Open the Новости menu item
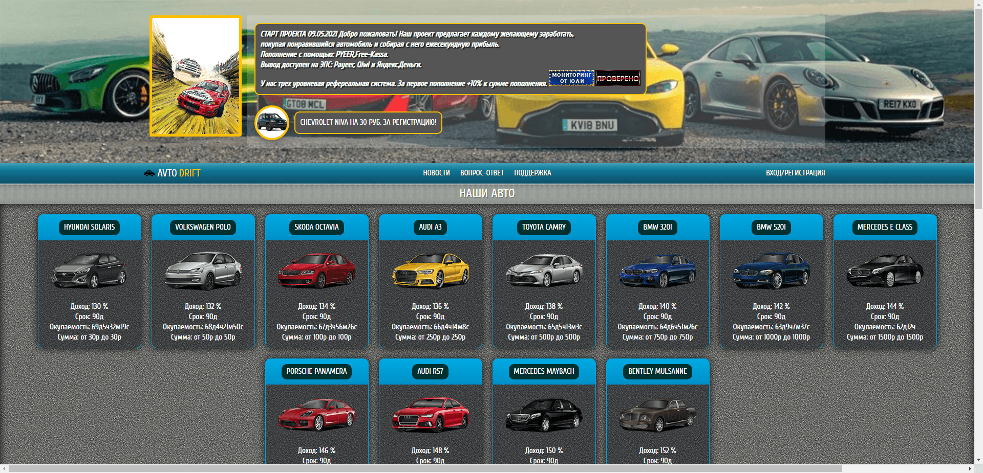This screenshot has width=983, height=473. pyautogui.click(x=436, y=173)
